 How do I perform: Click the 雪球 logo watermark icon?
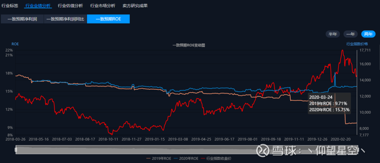[263, 151]
